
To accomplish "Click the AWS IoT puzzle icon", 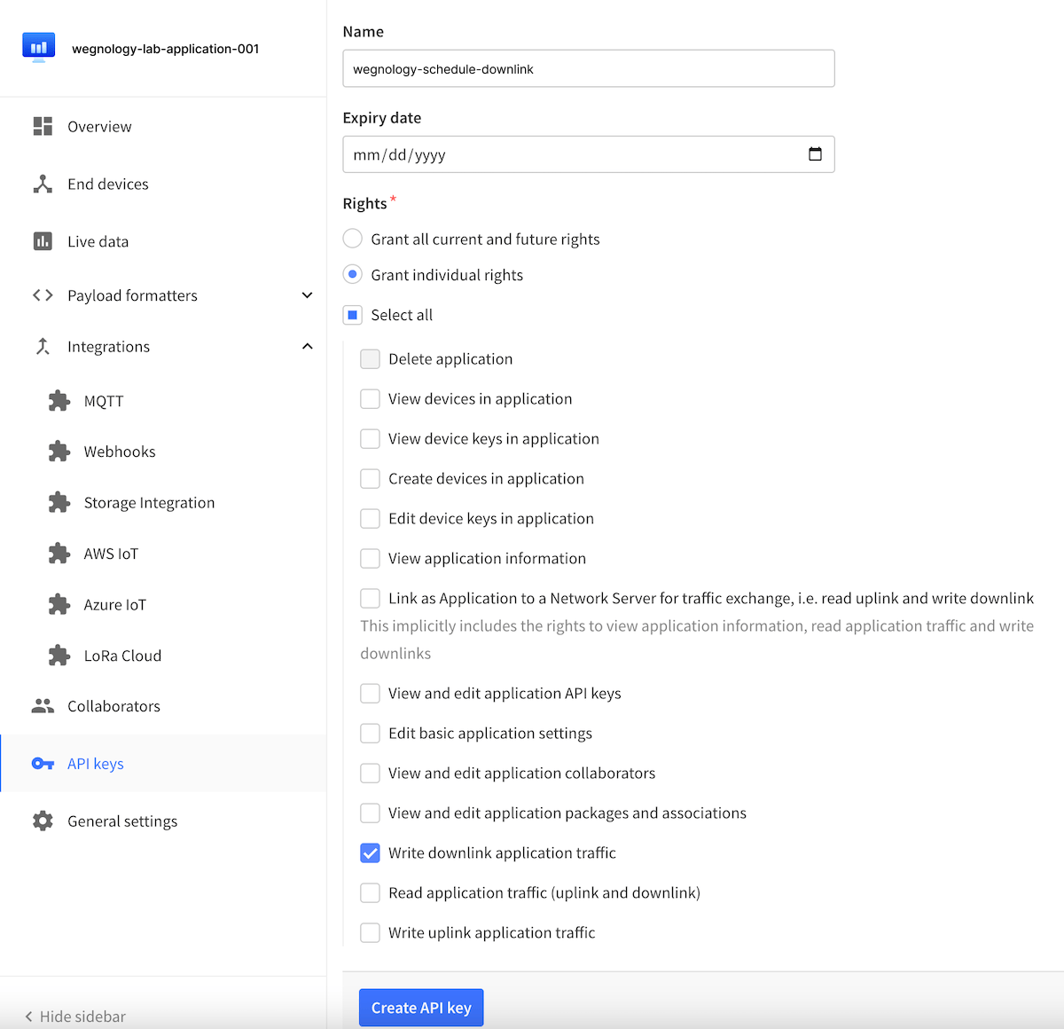I will pyautogui.click(x=59, y=554).
